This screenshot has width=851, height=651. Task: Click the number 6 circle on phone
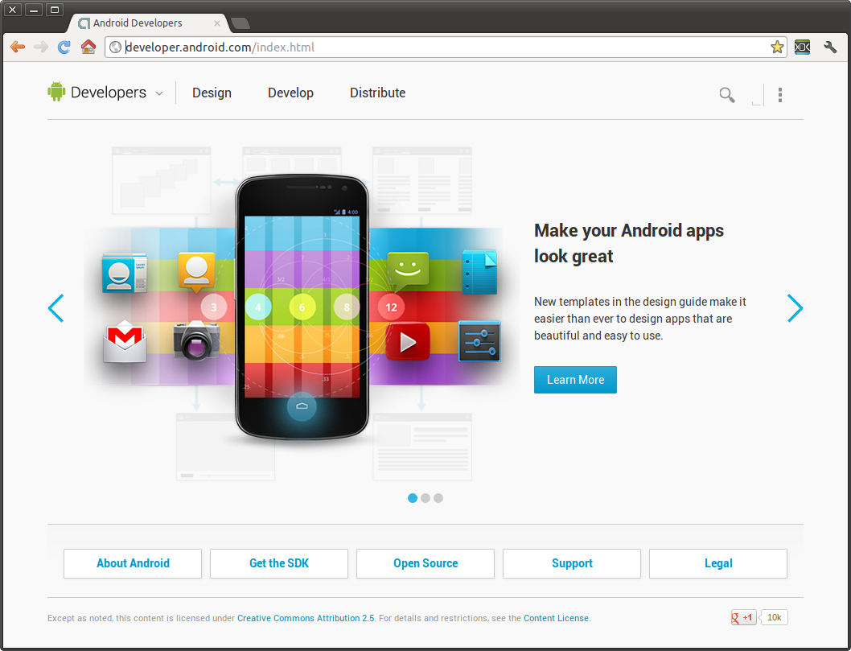click(302, 307)
